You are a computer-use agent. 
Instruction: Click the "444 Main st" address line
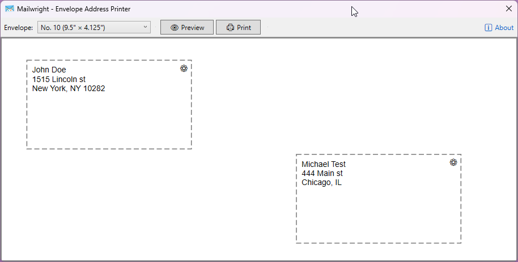click(x=322, y=173)
